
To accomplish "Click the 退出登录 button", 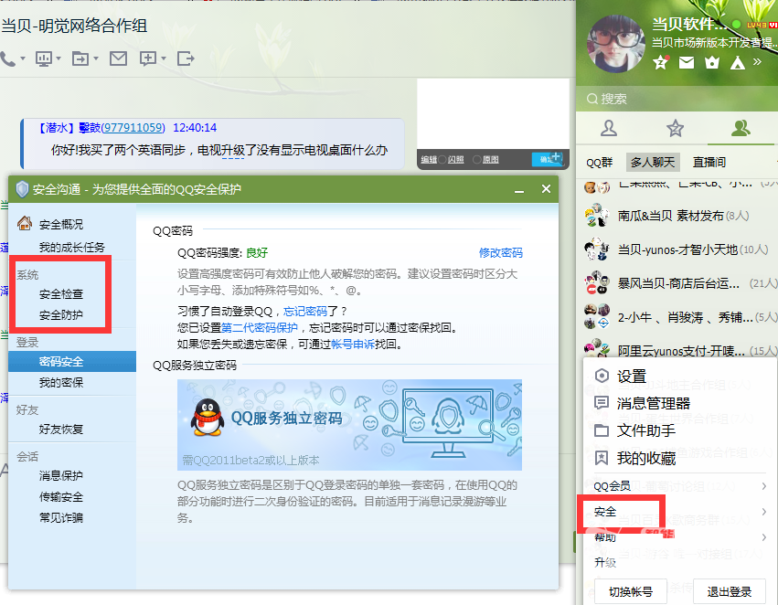I will [x=729, y=591].
